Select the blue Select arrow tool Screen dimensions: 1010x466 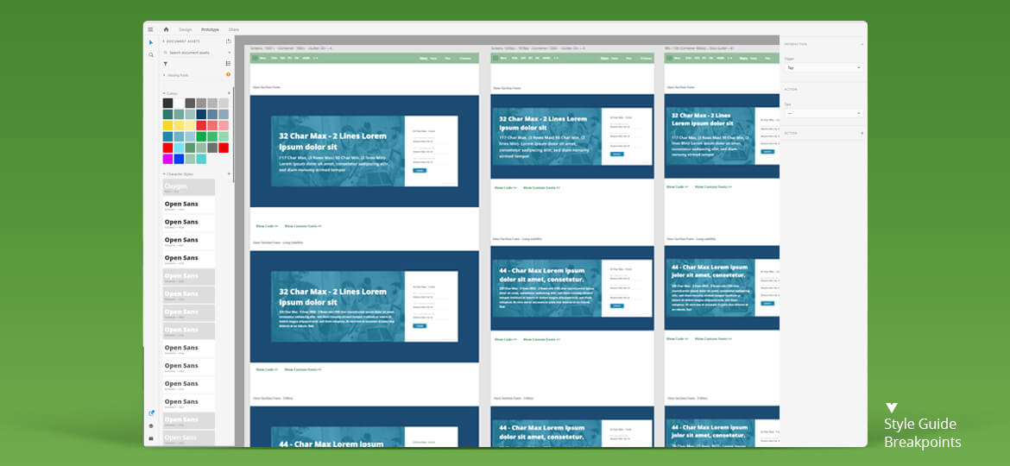click(x=151, y=42)
